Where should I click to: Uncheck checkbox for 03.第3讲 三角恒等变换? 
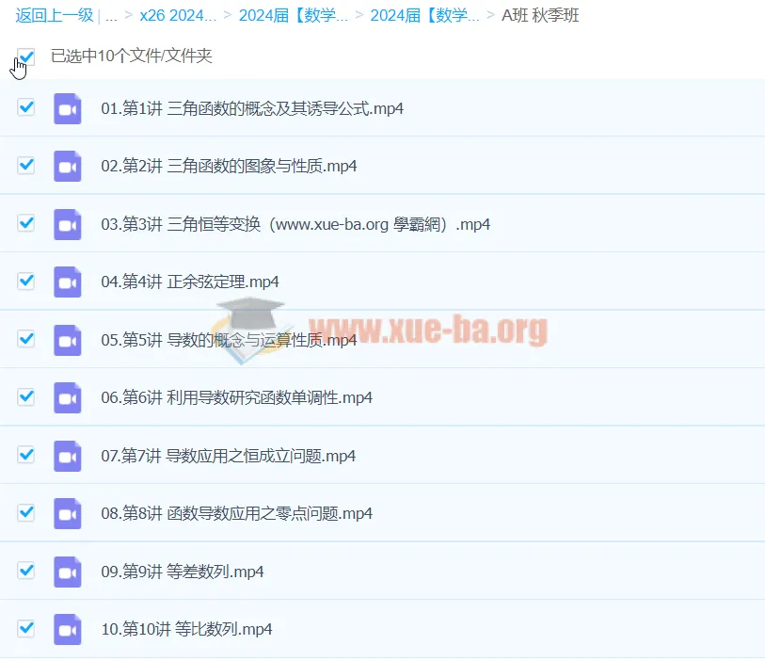[x=25, y=222]
